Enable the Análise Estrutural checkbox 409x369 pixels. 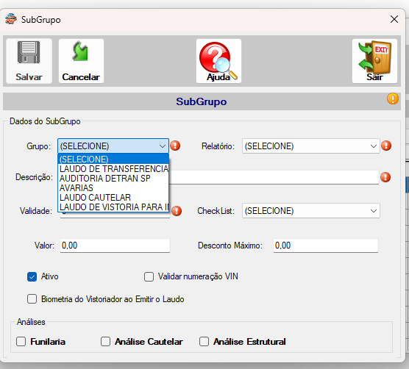[x=204, y=341]
